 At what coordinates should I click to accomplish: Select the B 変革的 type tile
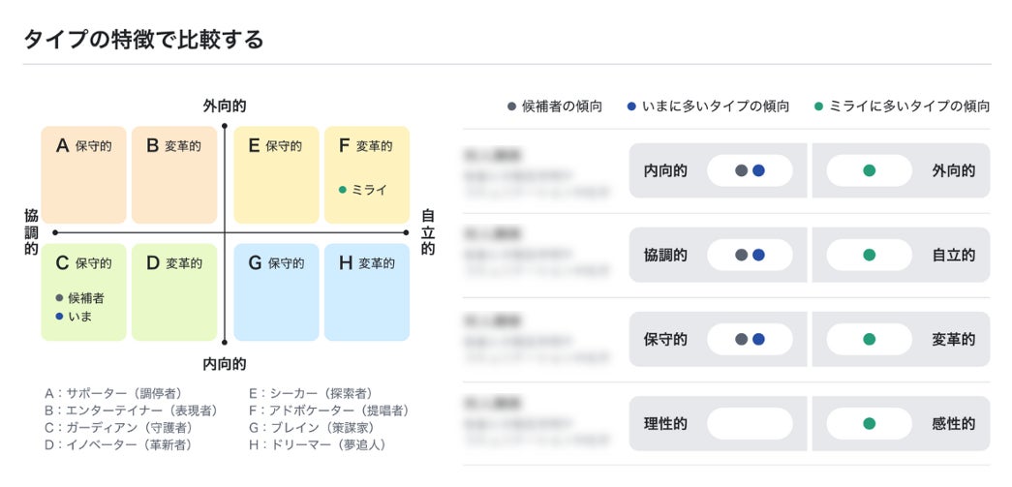tap(174, 174)
